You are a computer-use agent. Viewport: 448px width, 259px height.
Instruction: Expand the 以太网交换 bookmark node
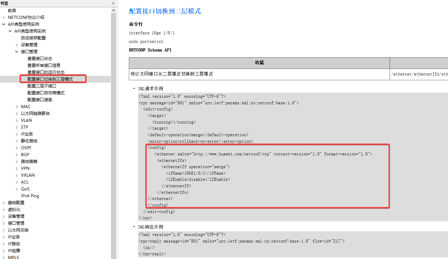[3, 230]
